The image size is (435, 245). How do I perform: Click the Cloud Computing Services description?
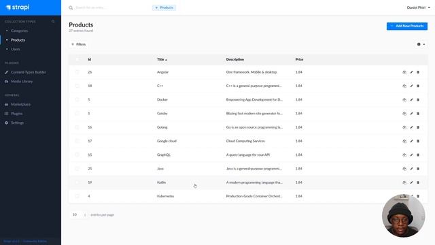point(245,141)
